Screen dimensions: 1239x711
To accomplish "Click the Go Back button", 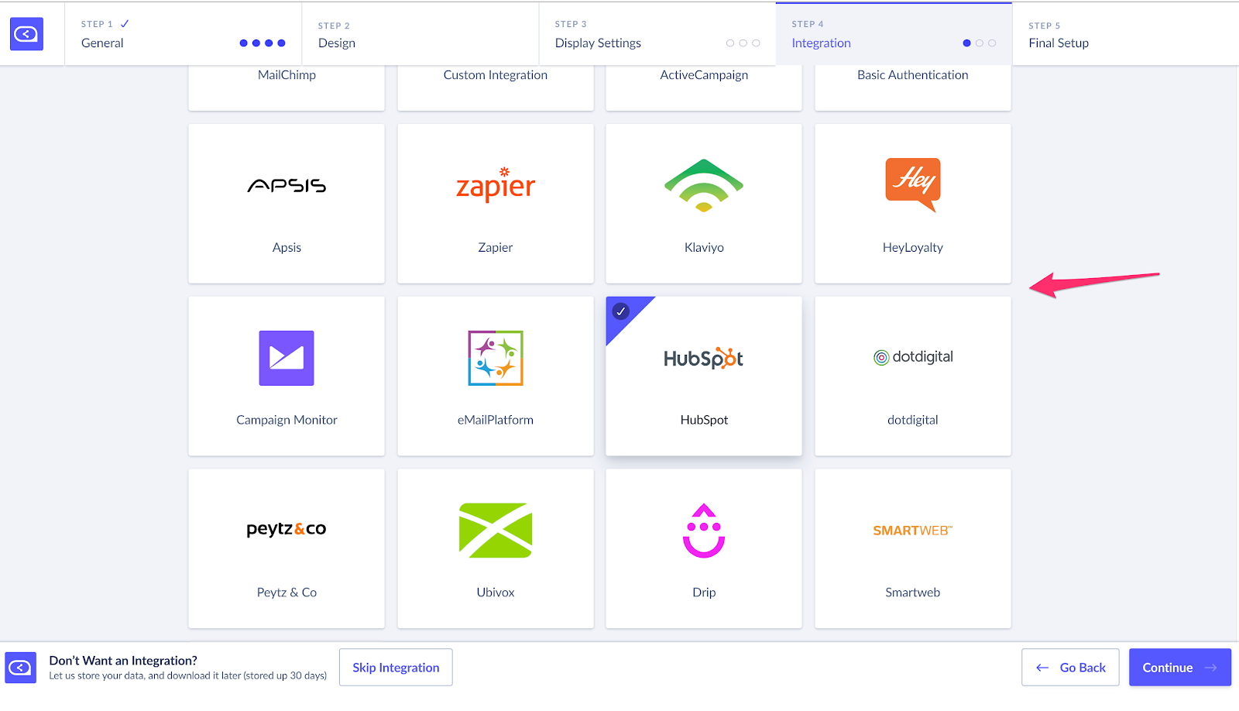I will click(1070, 668).
